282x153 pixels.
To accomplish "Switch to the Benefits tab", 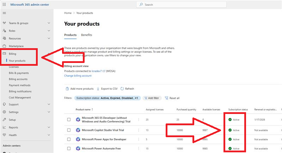I will coord(86,35).
